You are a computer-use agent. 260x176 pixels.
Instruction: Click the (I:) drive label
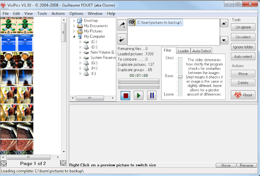[x=93, y=74]
